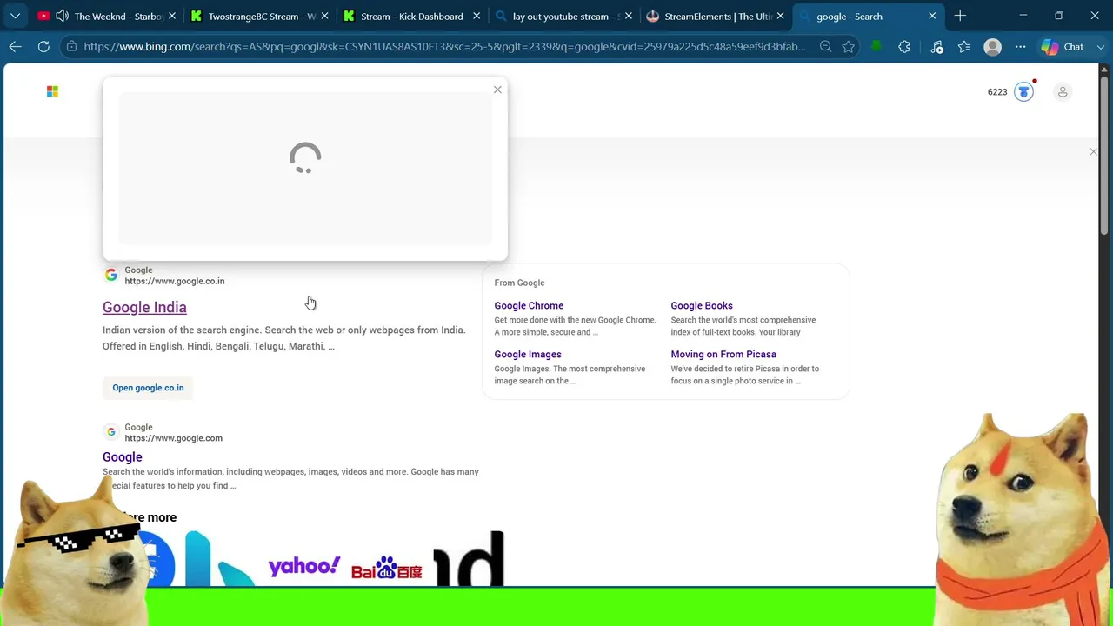Add this page to favorites
Screen dimensions: 1113x626
coord(849,47)
